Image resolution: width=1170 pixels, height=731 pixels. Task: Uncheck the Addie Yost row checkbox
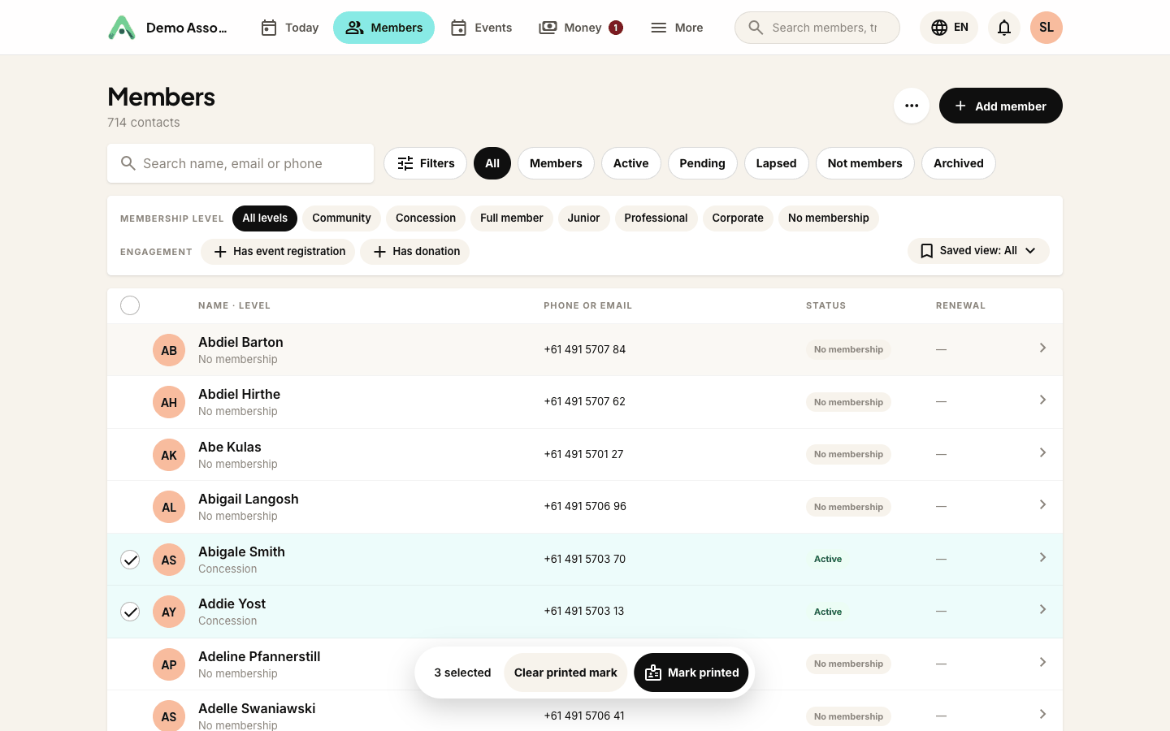(x=130, y=612)
